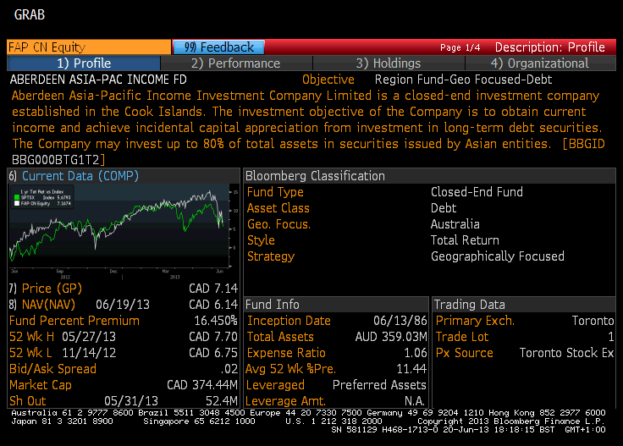This screenshot has height=446, width=623.
Task: Click the 'CAD 6.14' NAV value
Action: click(213, 304)
